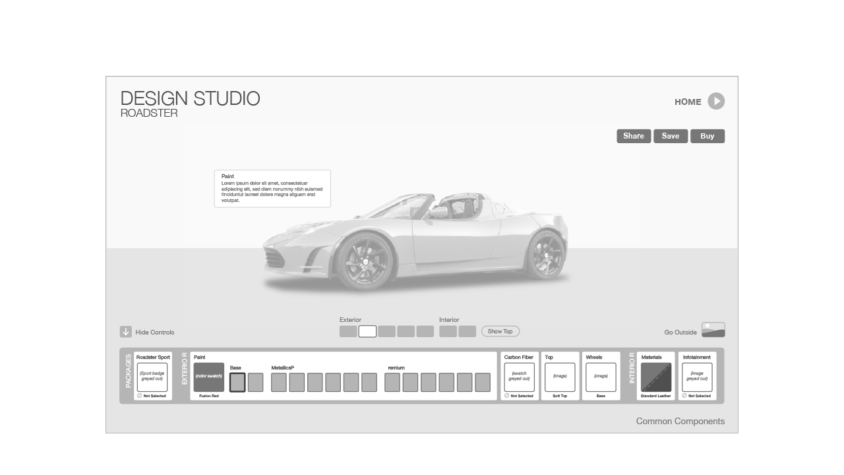The height and width of the screenshot is (475, 844).
Task: Click the Home play arrow icon
Action: (x=716, y=101)
